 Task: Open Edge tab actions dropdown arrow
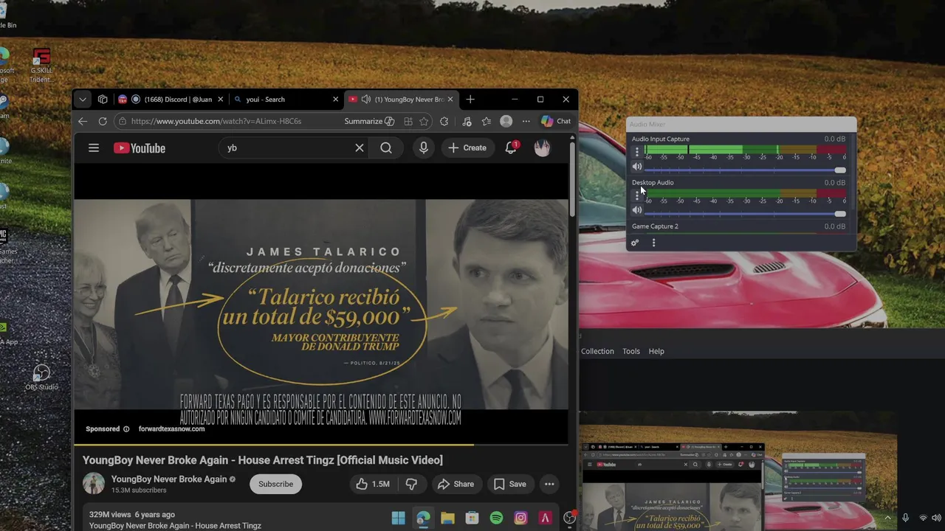(83, 100)
